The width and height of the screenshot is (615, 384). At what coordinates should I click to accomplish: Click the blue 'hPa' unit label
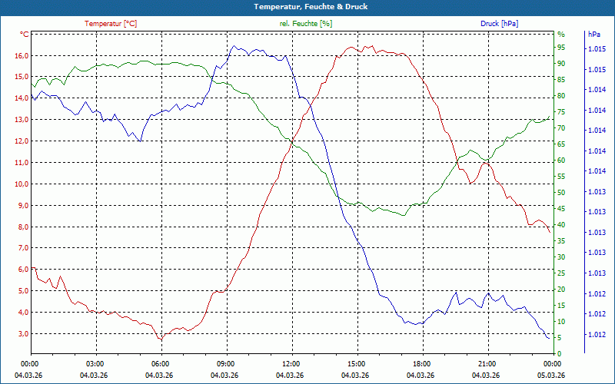click(x=593, y=35)
